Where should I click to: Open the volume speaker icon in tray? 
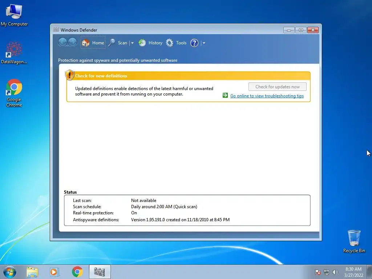335,272
